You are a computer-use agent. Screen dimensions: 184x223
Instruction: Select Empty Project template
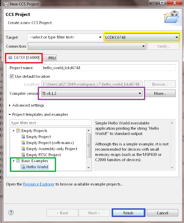tap(39, 137)
